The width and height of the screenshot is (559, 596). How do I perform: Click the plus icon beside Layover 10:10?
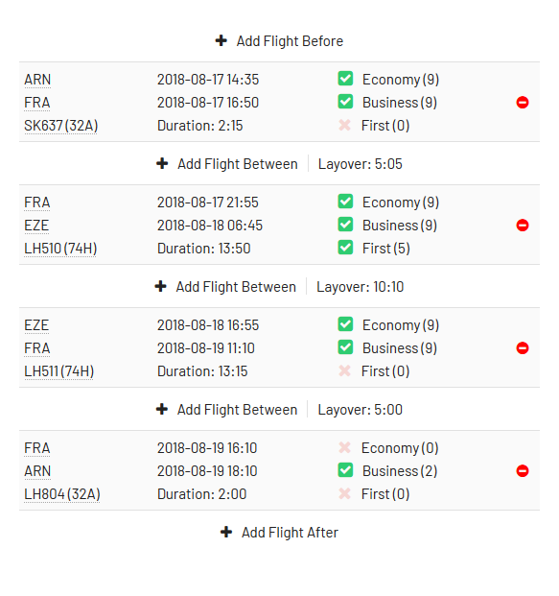coord(160,286)
